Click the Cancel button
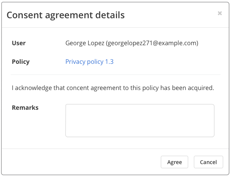Screen dimensions: 230x177 208,162
